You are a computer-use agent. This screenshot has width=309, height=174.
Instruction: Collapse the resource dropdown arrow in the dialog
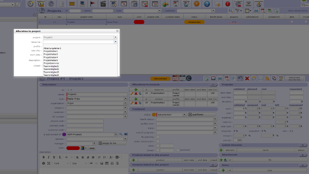(116, 42)
